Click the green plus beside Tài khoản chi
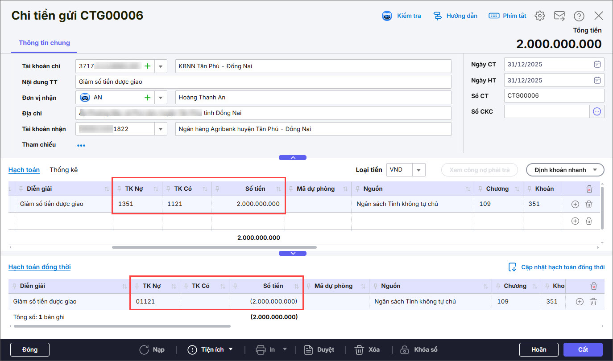 pos(148,66)
